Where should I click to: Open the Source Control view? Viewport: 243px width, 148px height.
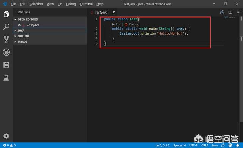point(6,39)
